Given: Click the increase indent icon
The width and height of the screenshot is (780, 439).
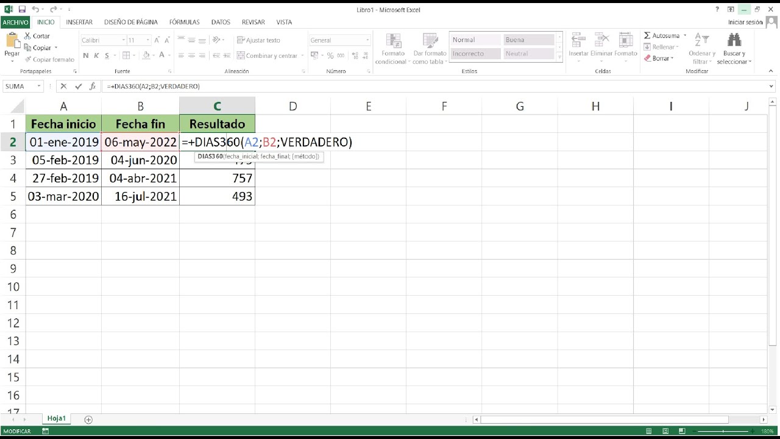Looking at the screenshot, I should pyautogui.click(x=227, y=55).
